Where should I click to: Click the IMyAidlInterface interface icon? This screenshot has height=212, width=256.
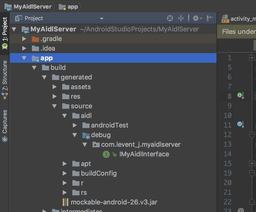tap(106, 154)
